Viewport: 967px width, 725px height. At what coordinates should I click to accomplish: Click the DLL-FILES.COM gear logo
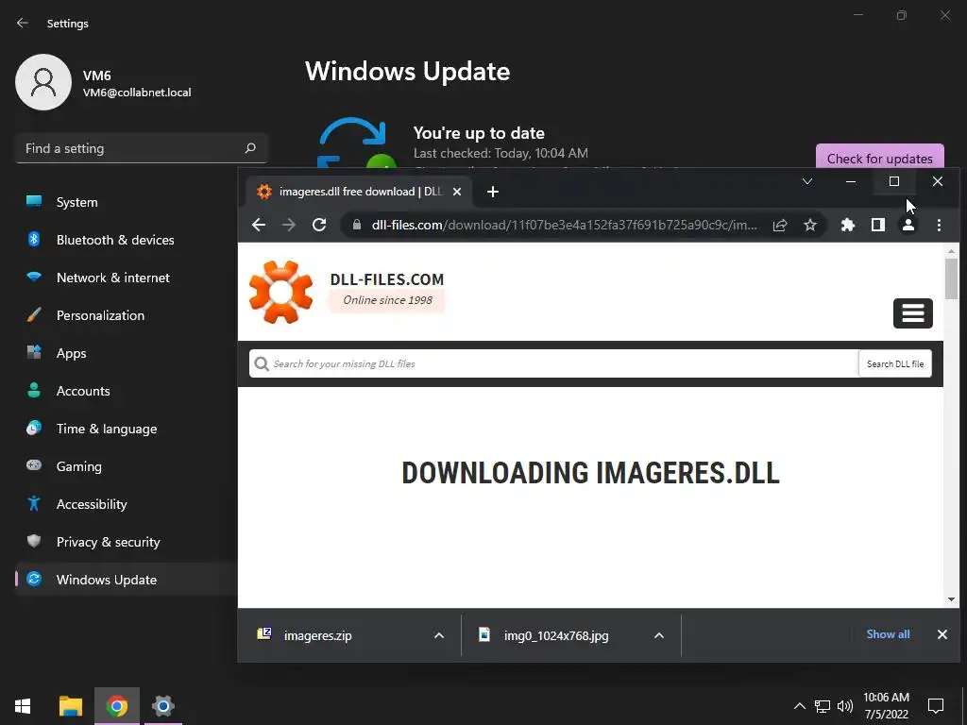pyautogui.click(x=281, y=293)
